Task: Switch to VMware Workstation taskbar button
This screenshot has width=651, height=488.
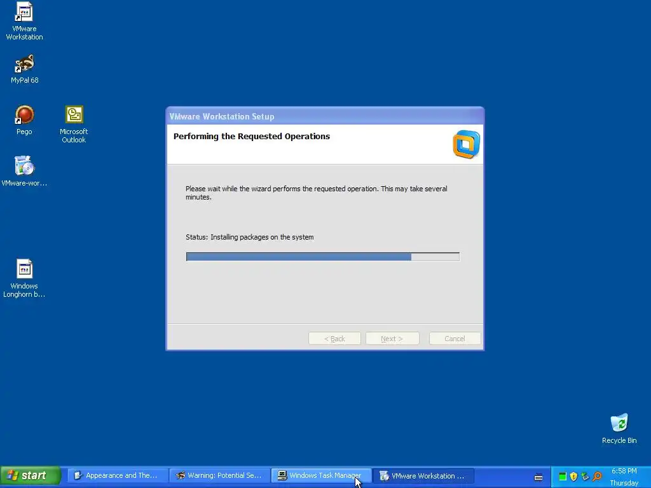Action: point(423,475)
